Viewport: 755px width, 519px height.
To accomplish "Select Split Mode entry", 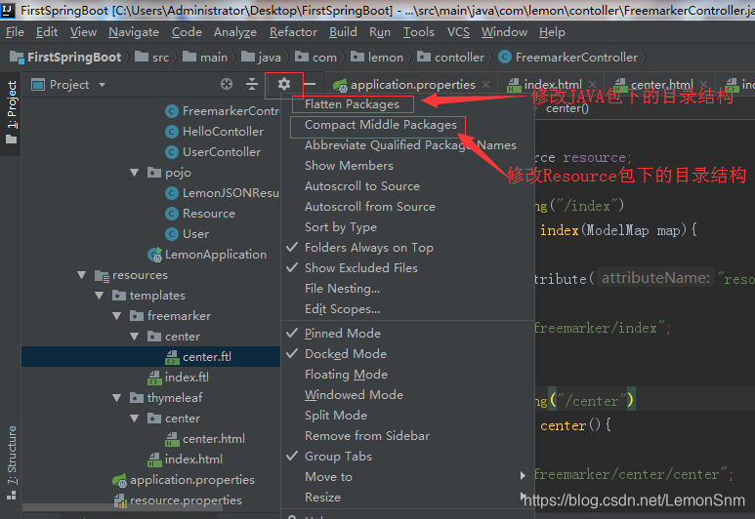I will [x=336, y=416].
